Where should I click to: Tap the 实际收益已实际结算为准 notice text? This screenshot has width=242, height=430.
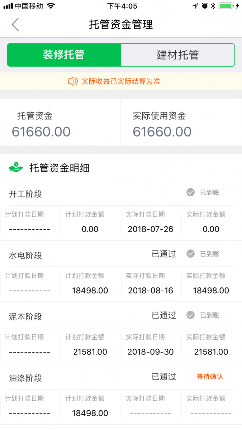coord(120,81)
